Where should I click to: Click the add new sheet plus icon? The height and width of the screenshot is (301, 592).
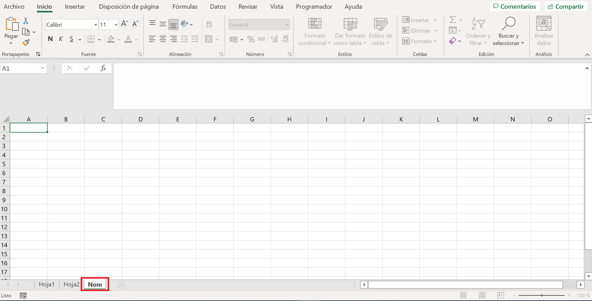coord(121,285)
